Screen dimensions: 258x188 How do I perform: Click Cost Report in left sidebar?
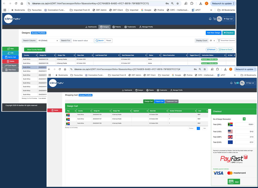coord(10,66)
